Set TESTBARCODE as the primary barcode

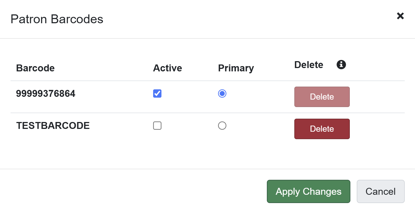tap(222, 126)
